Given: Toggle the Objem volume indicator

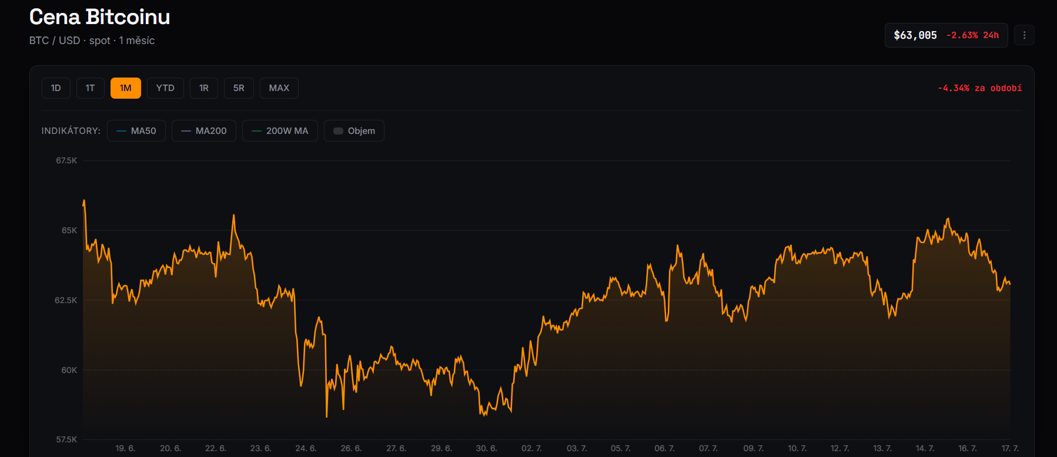Looking at the screenshot, I should click(x=354, y=130).
